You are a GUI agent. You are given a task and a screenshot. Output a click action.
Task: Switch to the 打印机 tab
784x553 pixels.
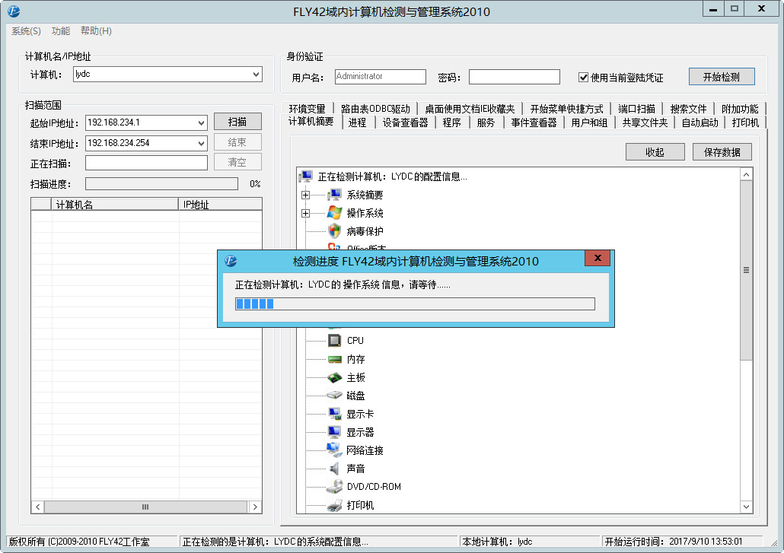(x=745, y=122)
